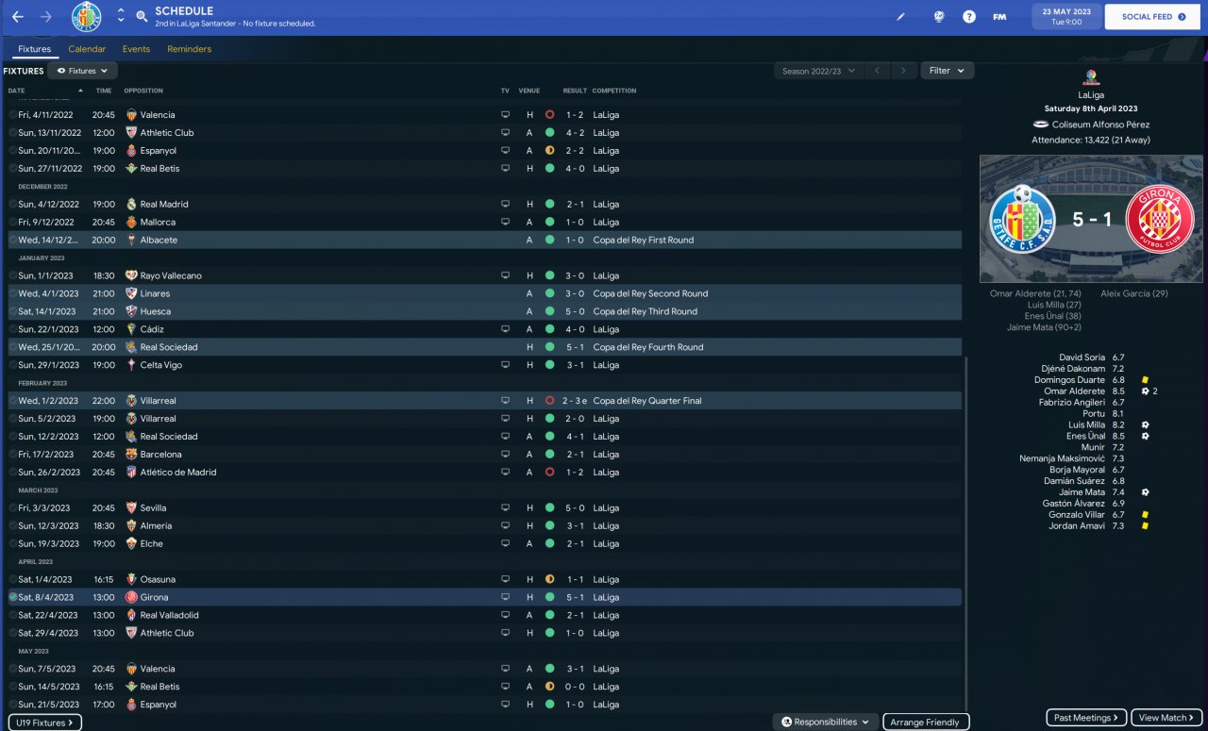Go back with the left arrow
Screen dimensions: 1208x731
pyautogui.click(x=18, y=17)
